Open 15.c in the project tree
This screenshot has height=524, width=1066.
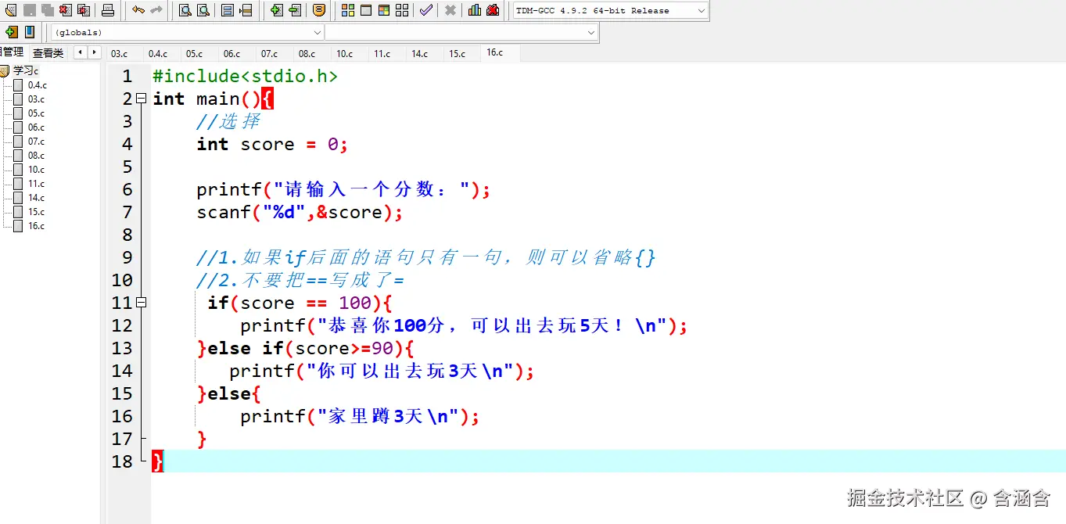36,212
